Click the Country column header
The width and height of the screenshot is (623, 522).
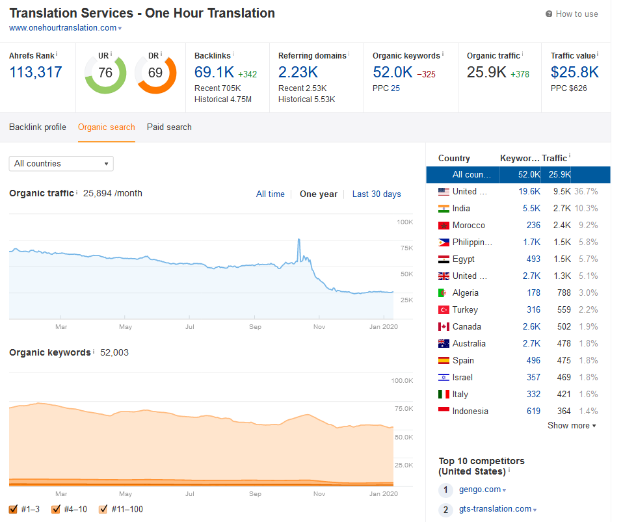coord(454,158)
